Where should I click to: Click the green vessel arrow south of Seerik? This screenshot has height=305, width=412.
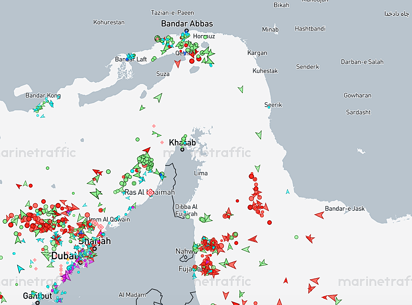pos(259,135)
